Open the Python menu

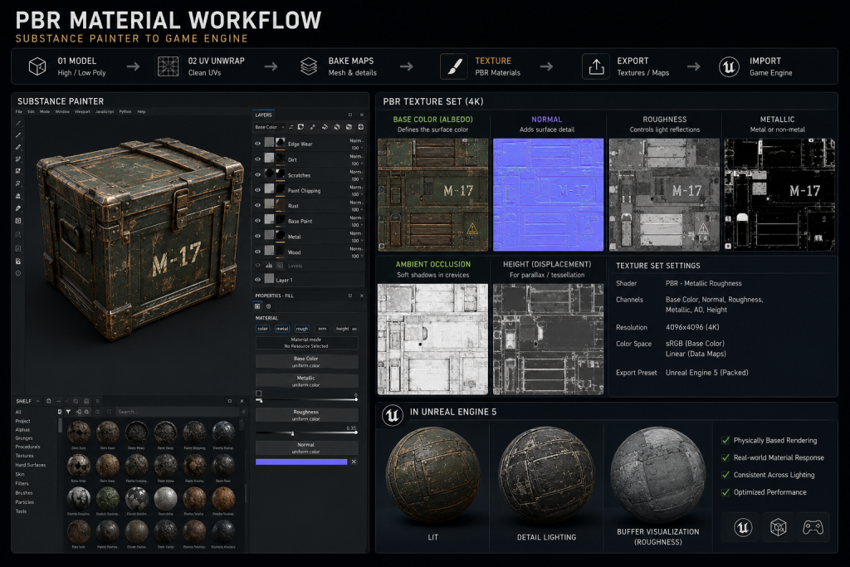[x=125, y=112]
